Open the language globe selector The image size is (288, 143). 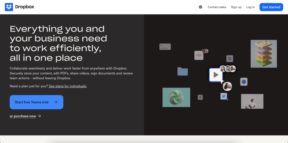coord(200,7)
